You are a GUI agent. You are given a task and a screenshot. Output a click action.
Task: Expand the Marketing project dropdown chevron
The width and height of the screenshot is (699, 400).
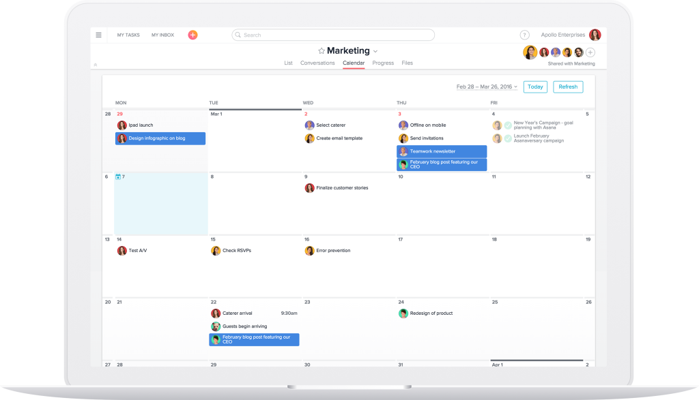click(x=375, y=52)
